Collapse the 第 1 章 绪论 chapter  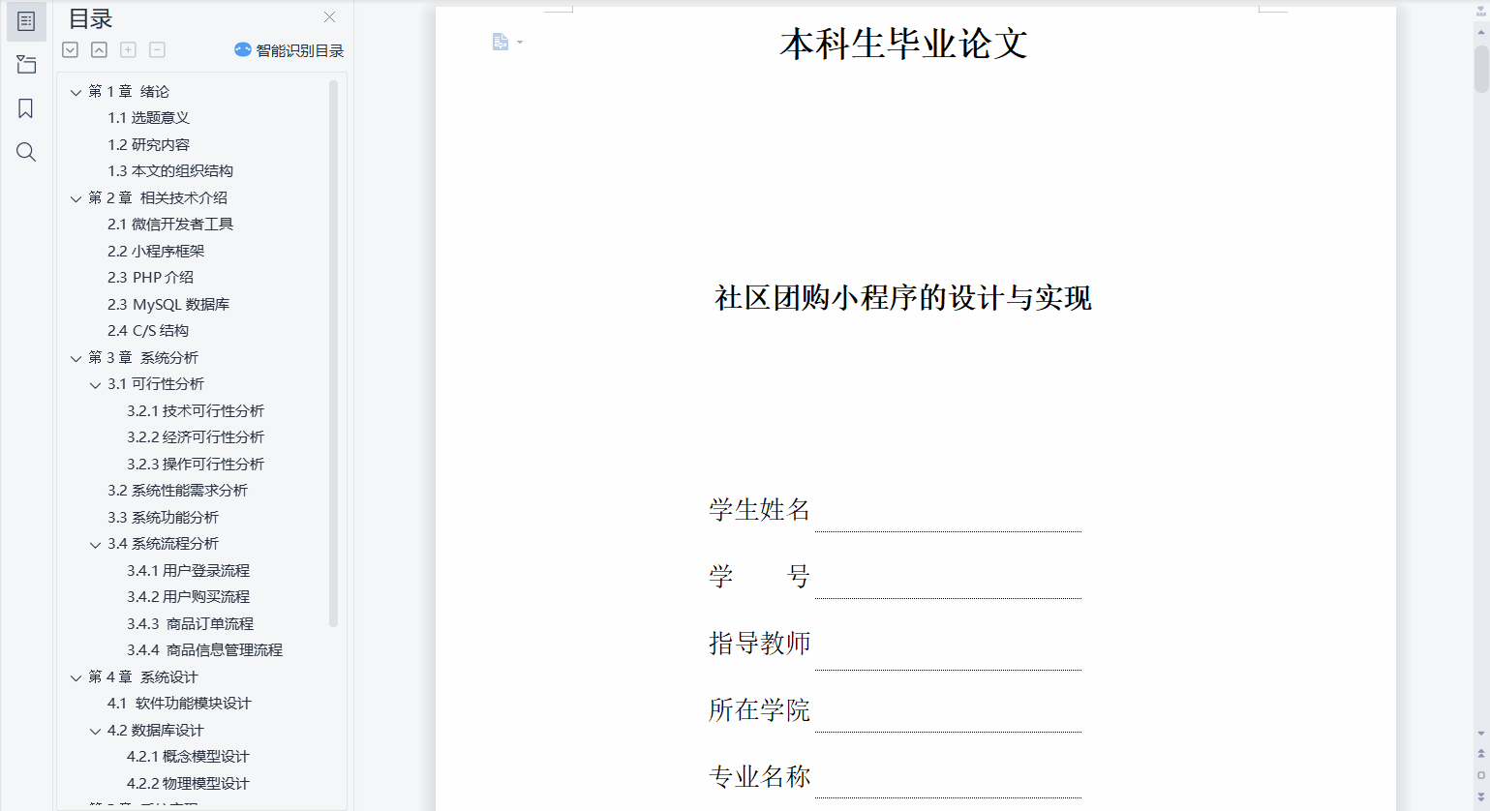point(76,92)
